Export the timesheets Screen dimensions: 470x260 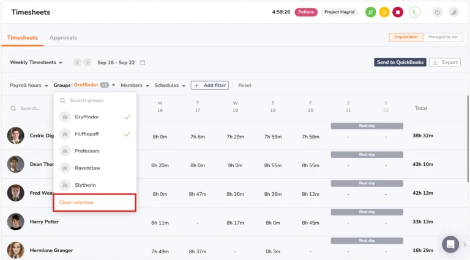tap(445, 62)
